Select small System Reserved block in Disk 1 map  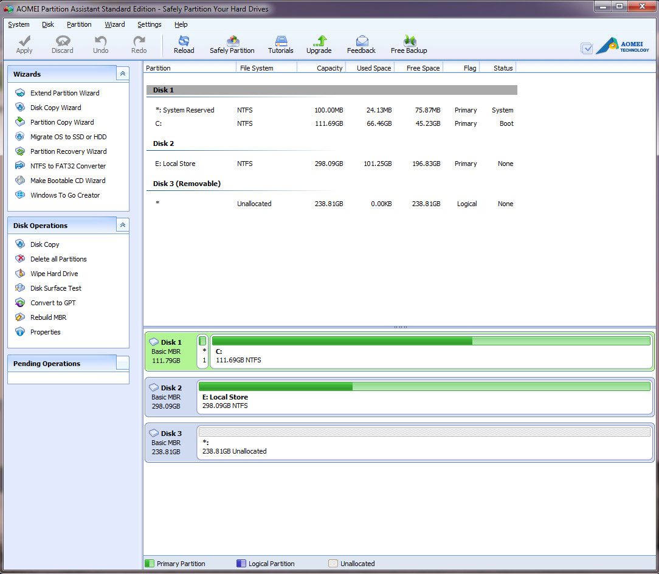(202, 351)
